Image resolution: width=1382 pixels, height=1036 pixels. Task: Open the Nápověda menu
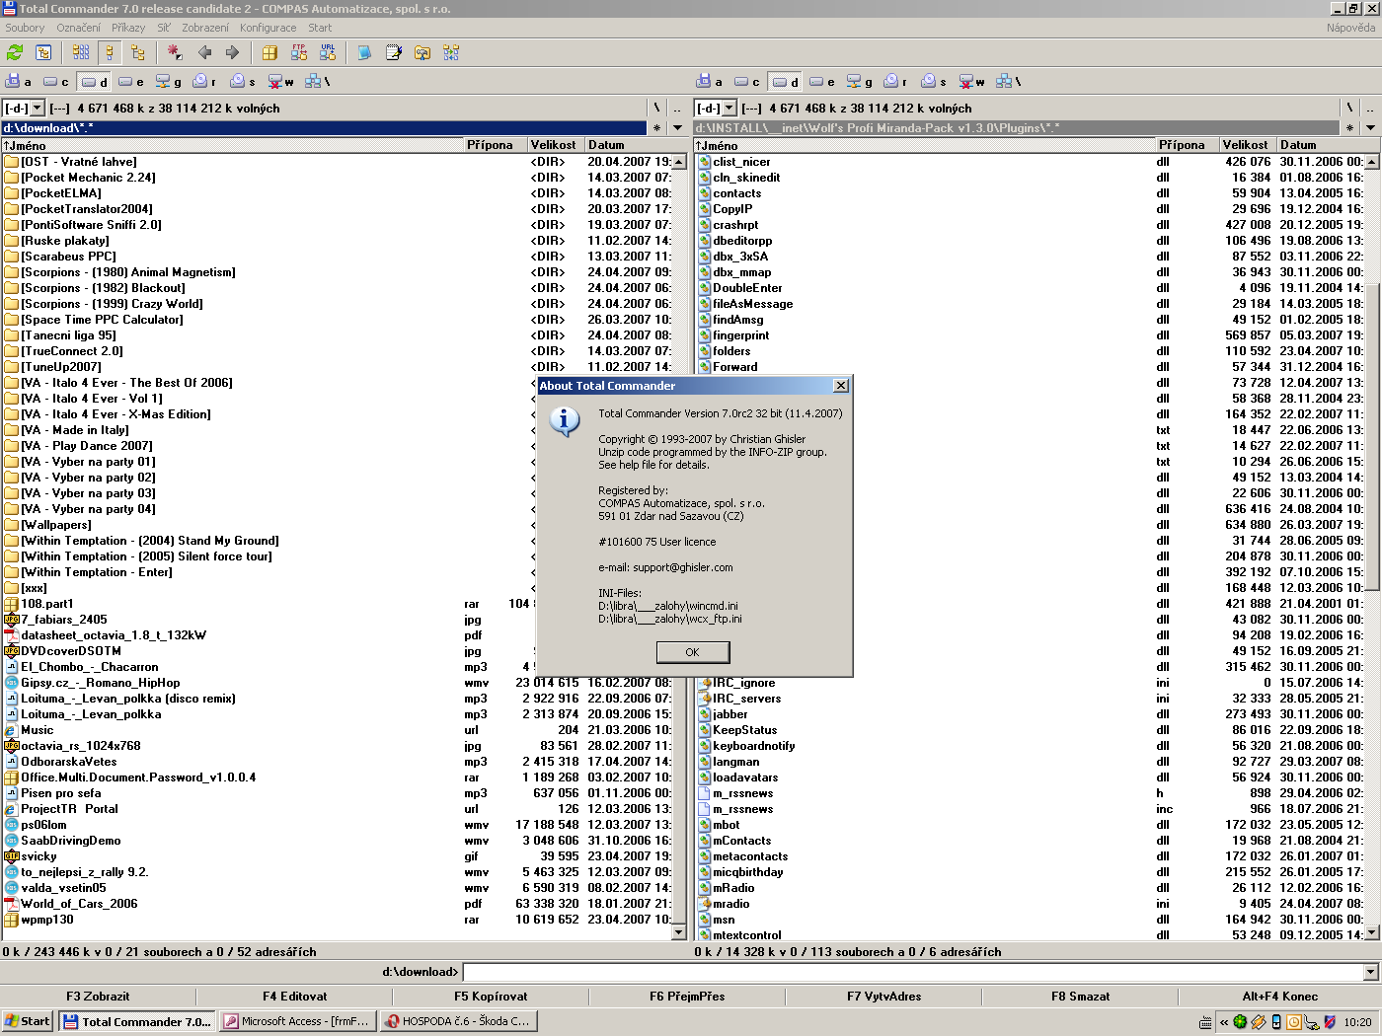coord(1351,28)
